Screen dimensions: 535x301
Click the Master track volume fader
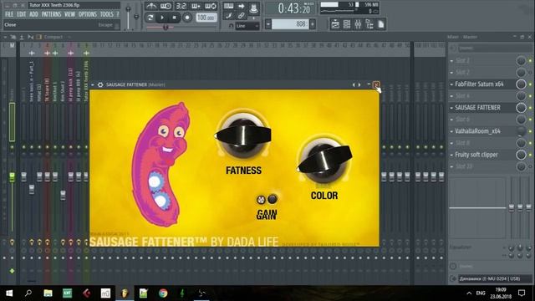(12, 176)
